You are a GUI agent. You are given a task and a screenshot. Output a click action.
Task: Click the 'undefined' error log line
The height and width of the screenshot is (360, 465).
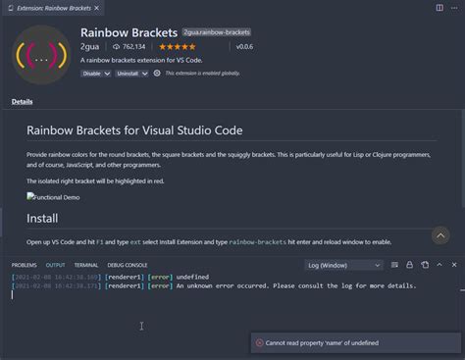point(110,277)
